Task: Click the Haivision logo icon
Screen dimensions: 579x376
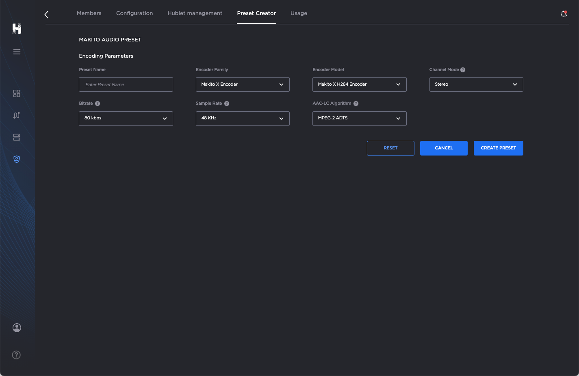Action: point(17,28)
